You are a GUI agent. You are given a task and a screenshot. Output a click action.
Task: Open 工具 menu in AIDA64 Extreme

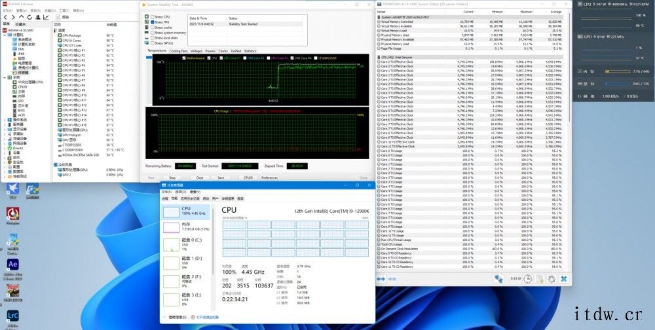64,10
